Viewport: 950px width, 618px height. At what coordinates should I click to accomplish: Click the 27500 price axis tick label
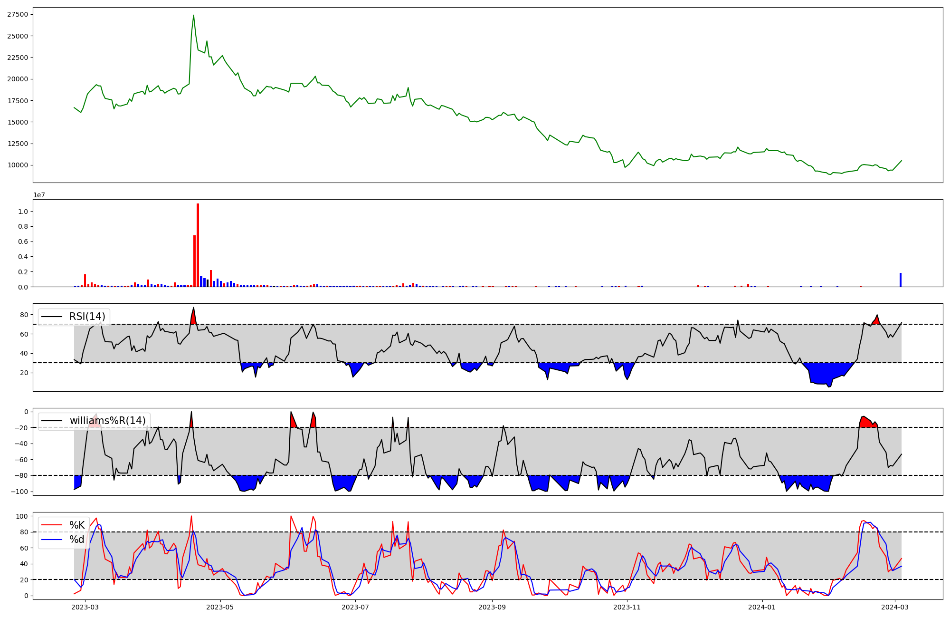[x=18, y=14]
